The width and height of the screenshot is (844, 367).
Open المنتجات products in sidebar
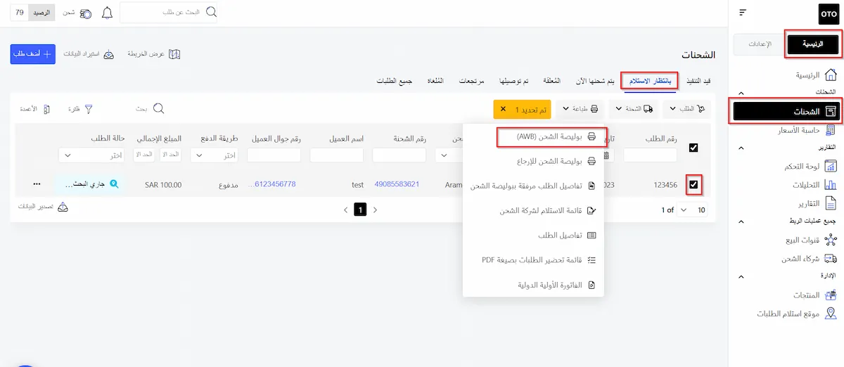[x=814, y=295]
